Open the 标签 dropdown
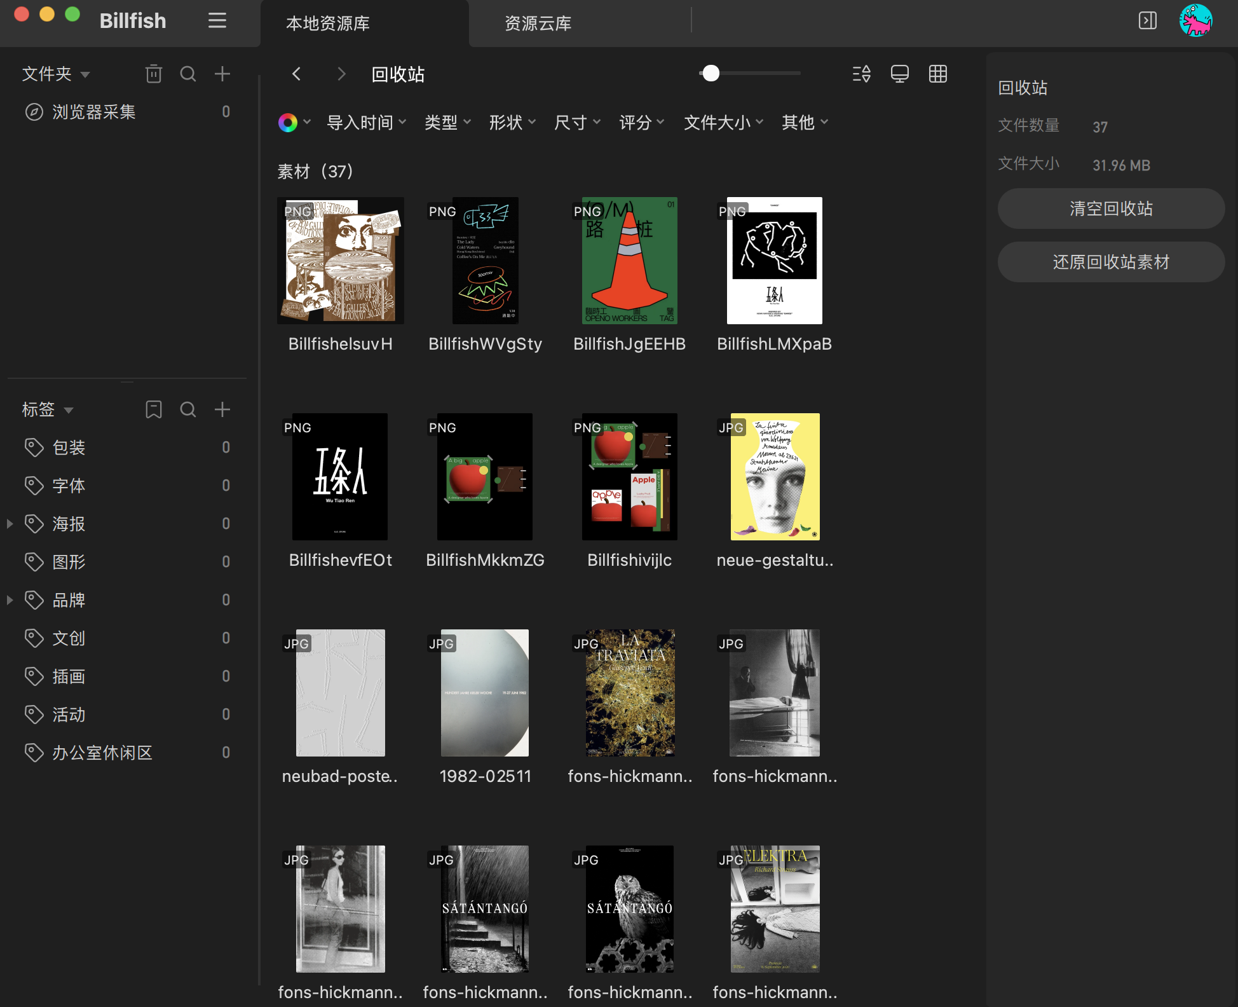 pos(48,410)
